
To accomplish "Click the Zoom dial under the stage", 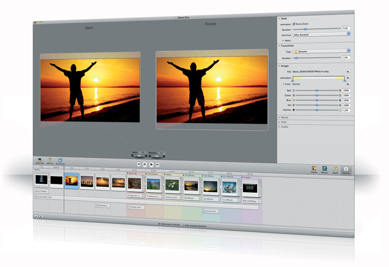I will (x=139, y=156).
